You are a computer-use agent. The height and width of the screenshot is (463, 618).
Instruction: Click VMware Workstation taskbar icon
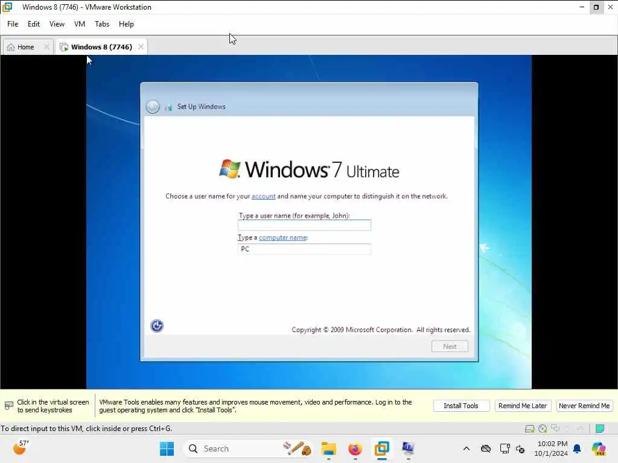click(381, 449)
